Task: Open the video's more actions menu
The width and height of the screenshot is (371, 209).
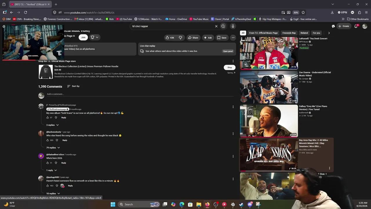Action: tap(233, 37)
